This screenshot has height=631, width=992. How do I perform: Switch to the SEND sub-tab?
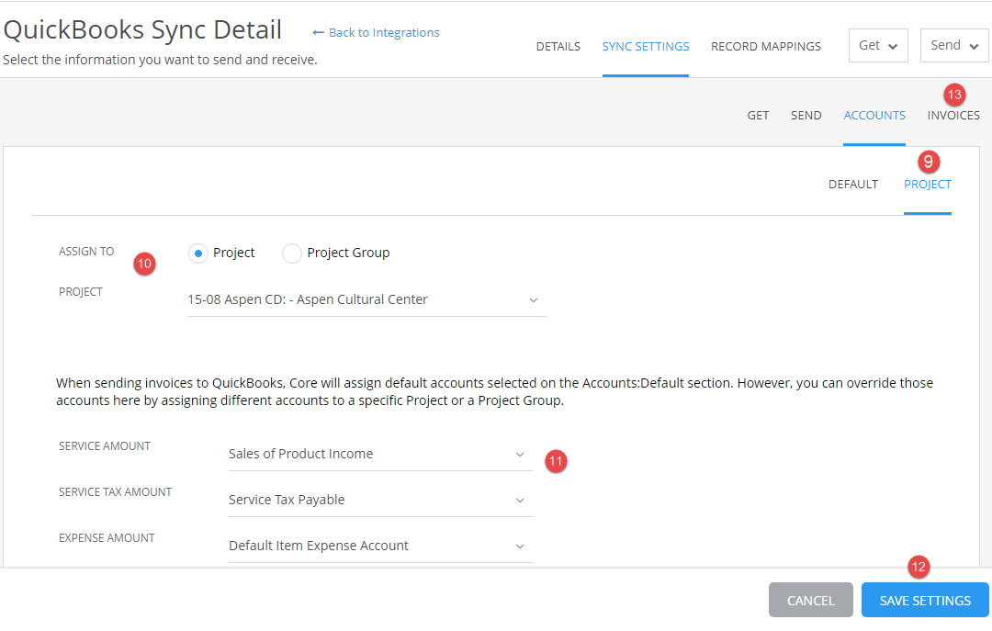pos(806,115)
